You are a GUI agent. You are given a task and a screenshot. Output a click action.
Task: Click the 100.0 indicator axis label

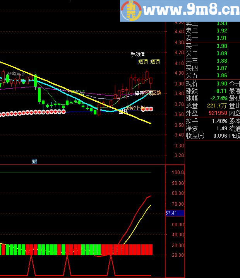point(178,172)
